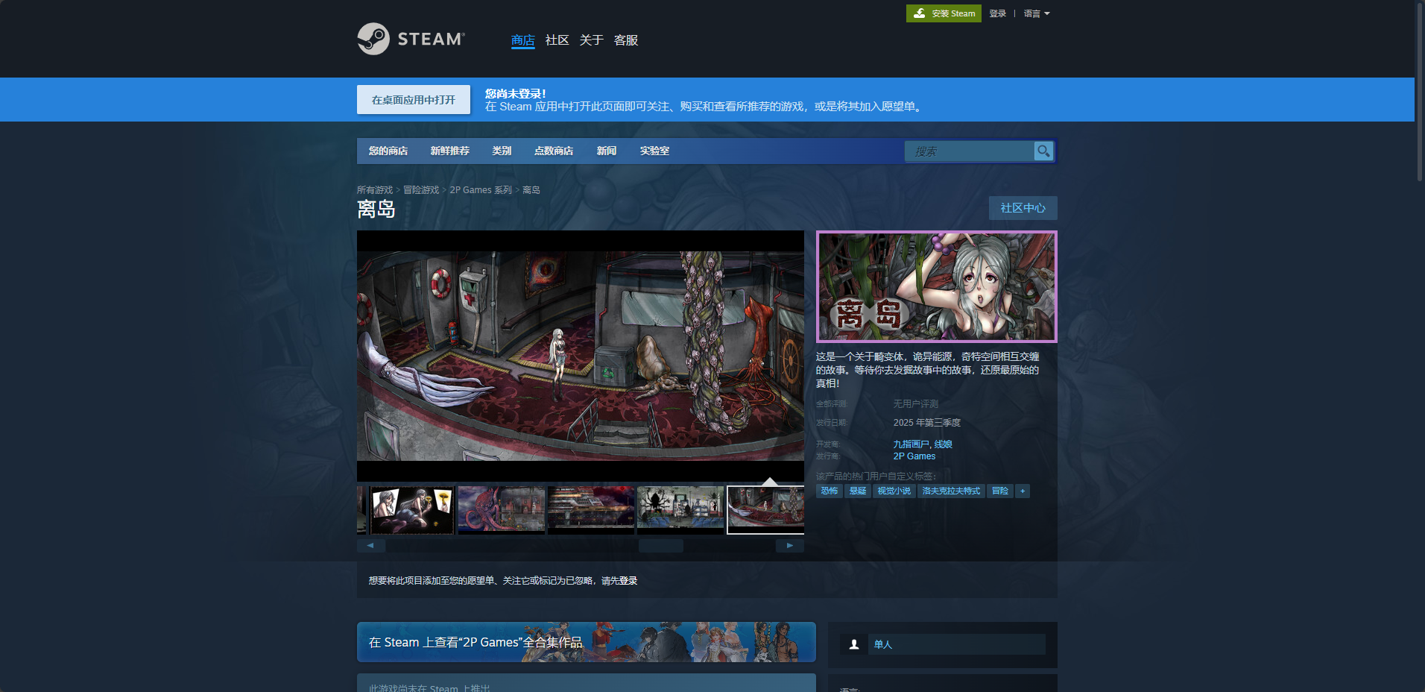Image resolution: width=1425 pixels, height=692 pixels.
Task: Click the 悬疑 tag
Action: 858,491
